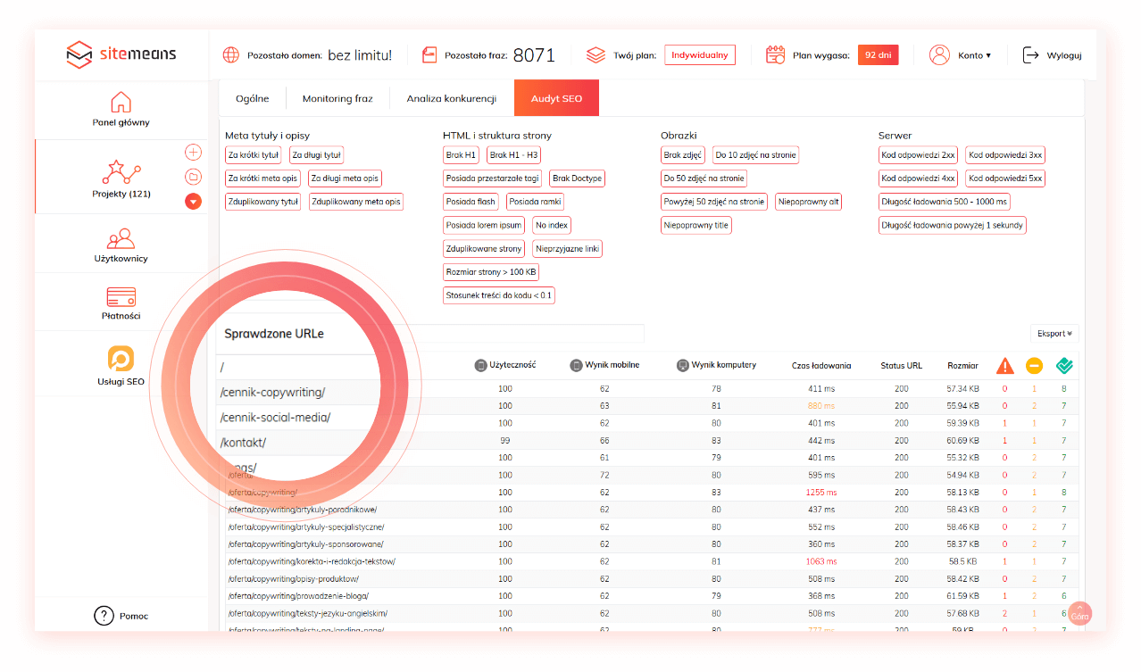Click the Wyloguj logout icon

[1031, 55]
